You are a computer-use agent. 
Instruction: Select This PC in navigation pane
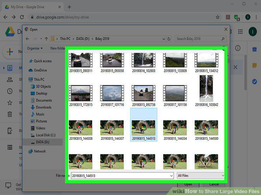[37, 79]
